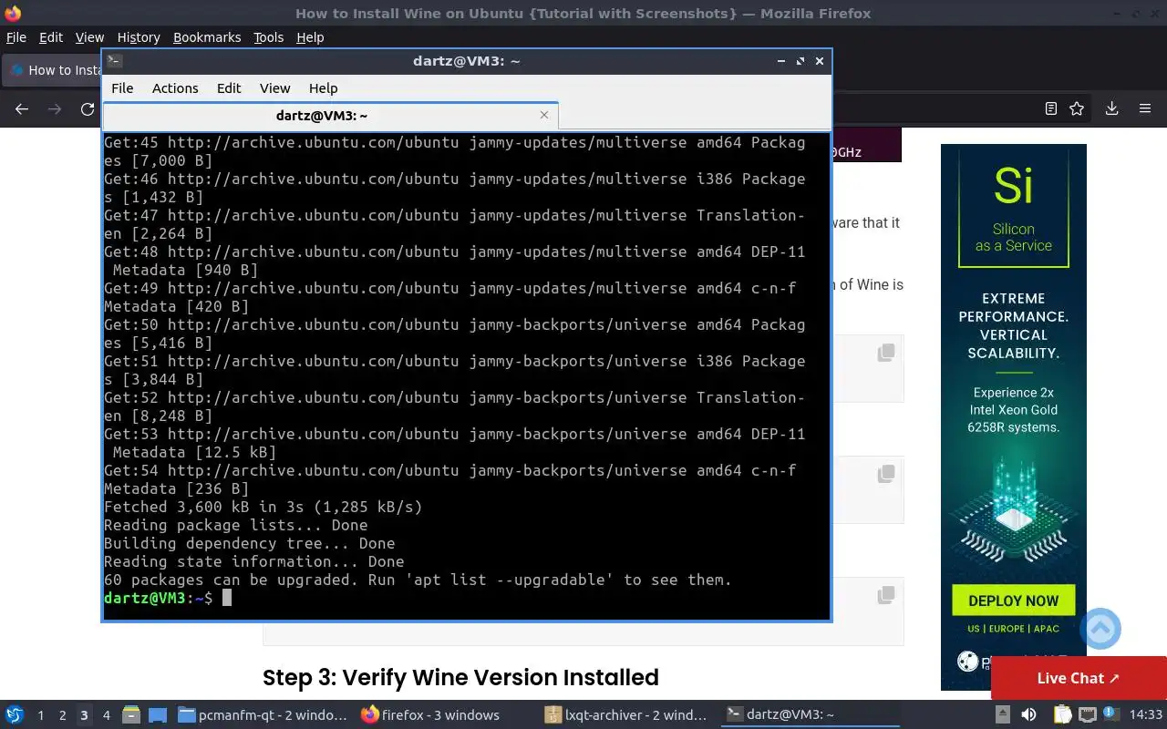Click 'Building dependency tree... Done' line
Image resolution: width=1167 pixels, height=729 pixels.
point(249,543)
